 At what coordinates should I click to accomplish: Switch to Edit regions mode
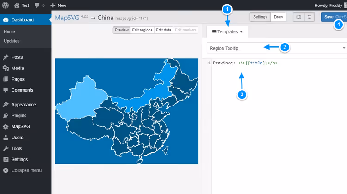(x=142, y=30)
